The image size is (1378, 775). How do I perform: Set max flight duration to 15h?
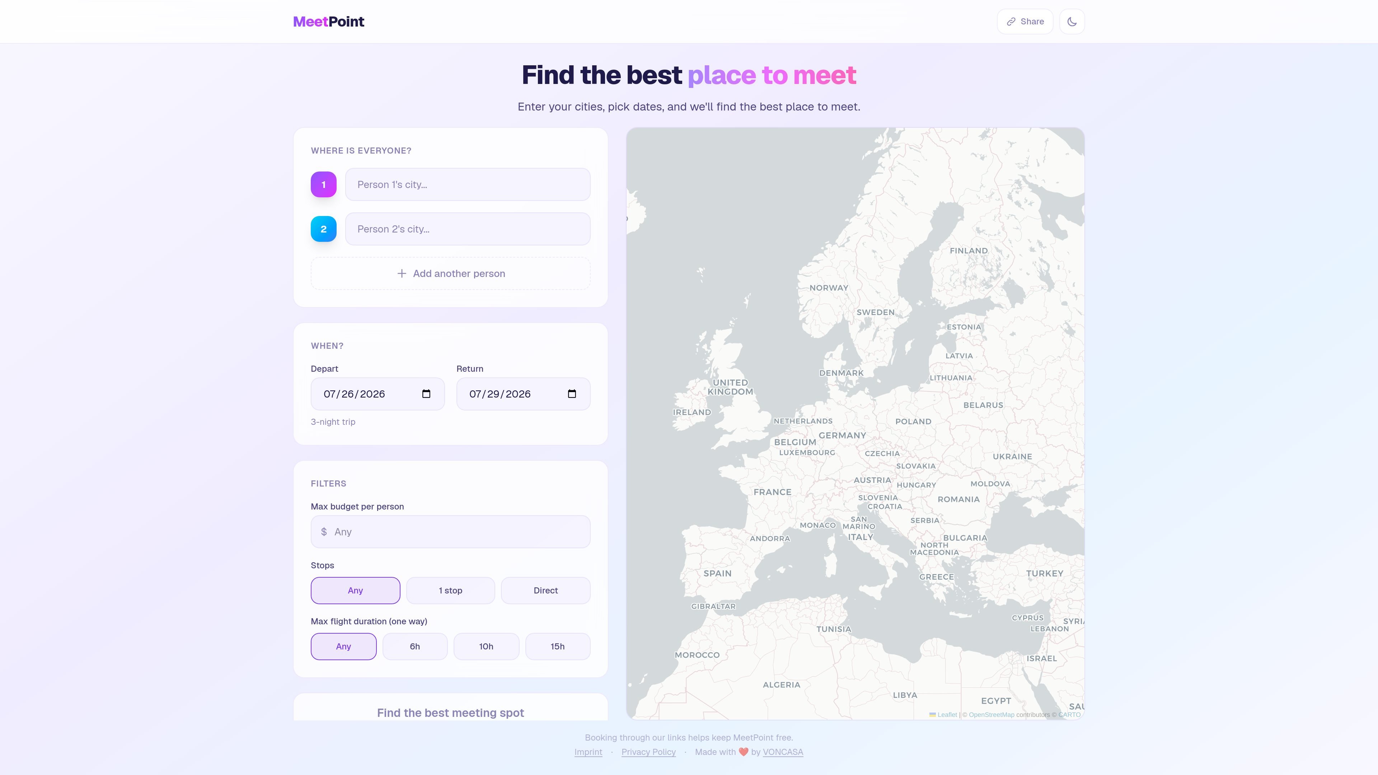tap(558, 647)
